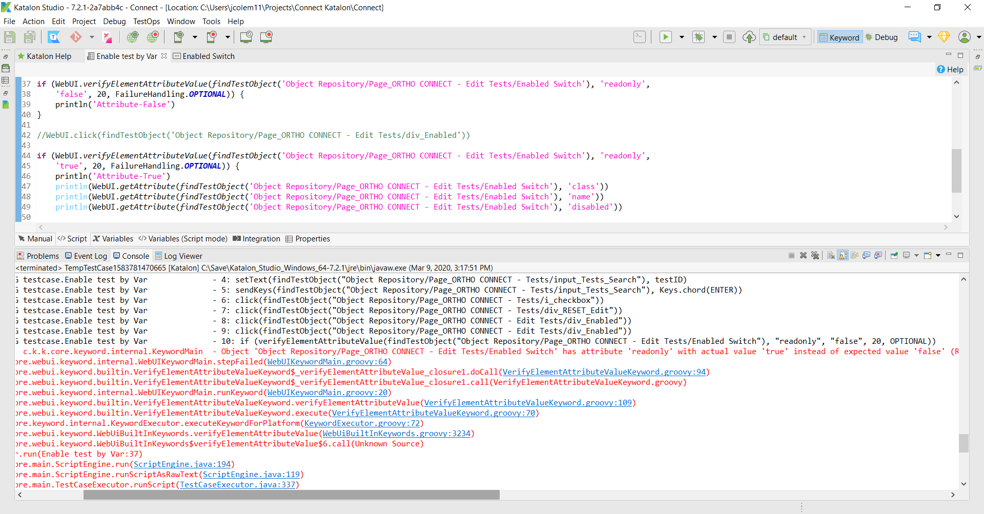Open the Debug run dropdown arrow
The image size is (984, 514).
[x=714, y=37]
